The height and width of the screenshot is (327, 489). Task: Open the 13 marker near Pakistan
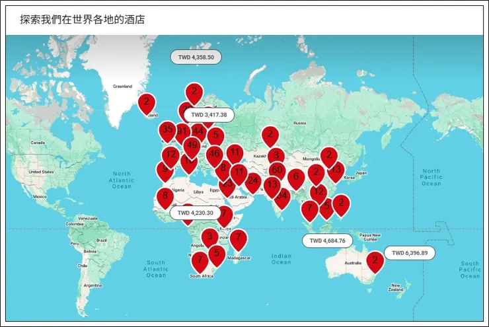pyautogui.click(x=272, y=187)
